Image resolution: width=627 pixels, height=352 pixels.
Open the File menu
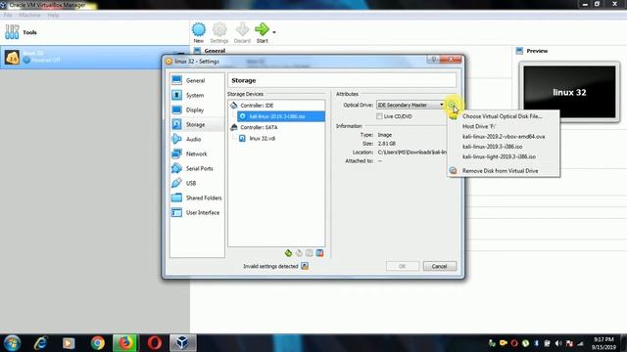point(8,16)
